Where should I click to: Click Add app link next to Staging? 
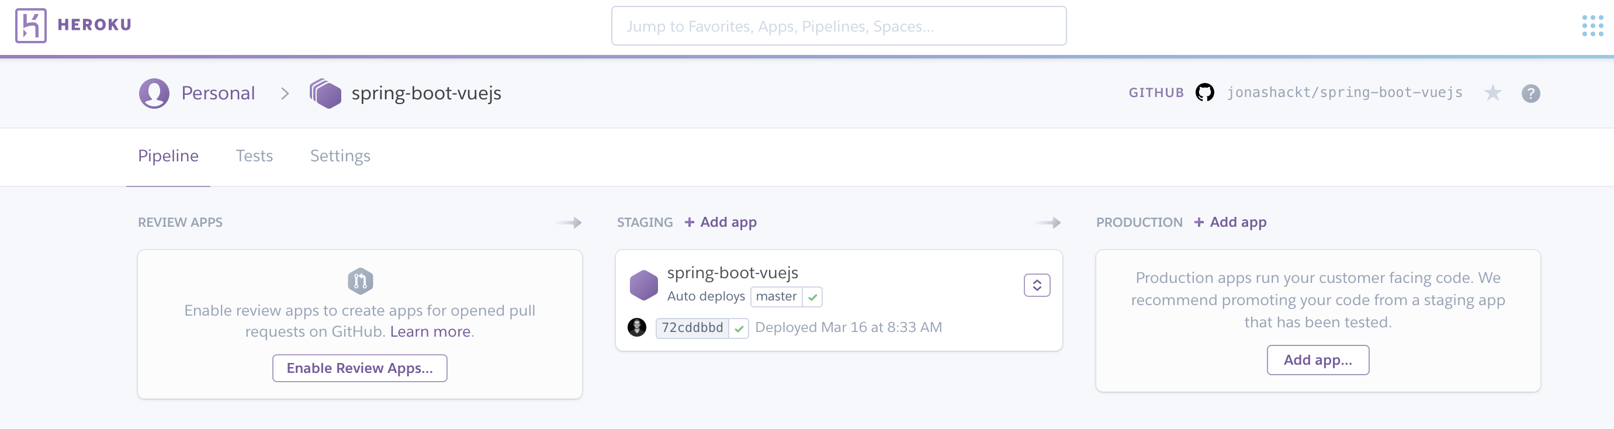tap(728, 222)
